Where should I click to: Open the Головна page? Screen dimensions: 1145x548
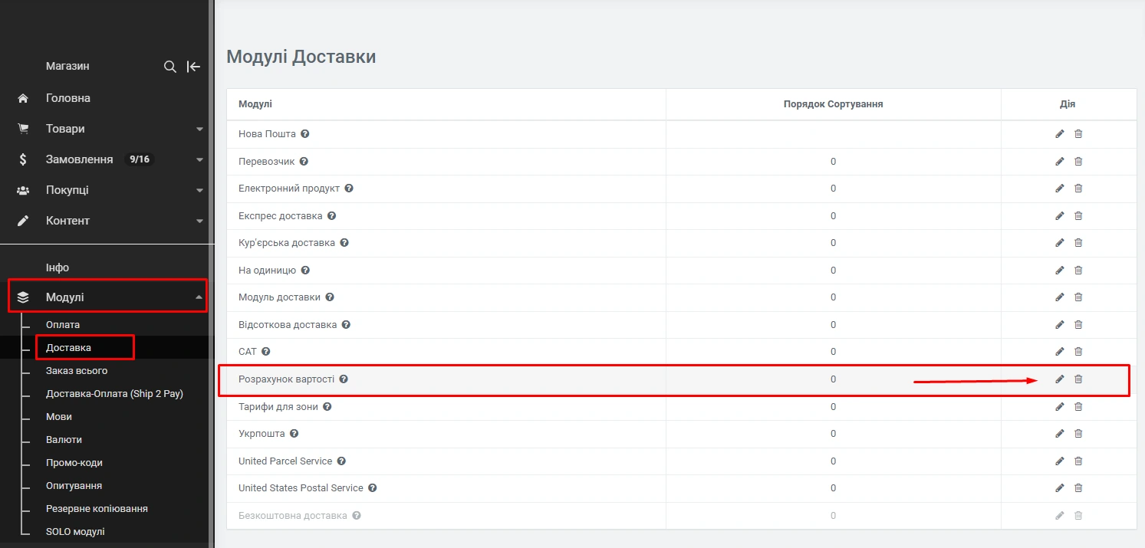68,98
